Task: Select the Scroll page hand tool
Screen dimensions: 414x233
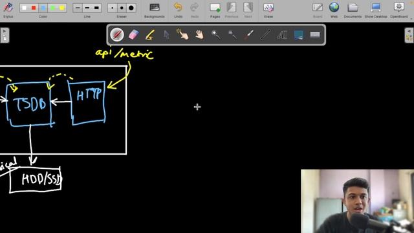Action: coord(199,34)
